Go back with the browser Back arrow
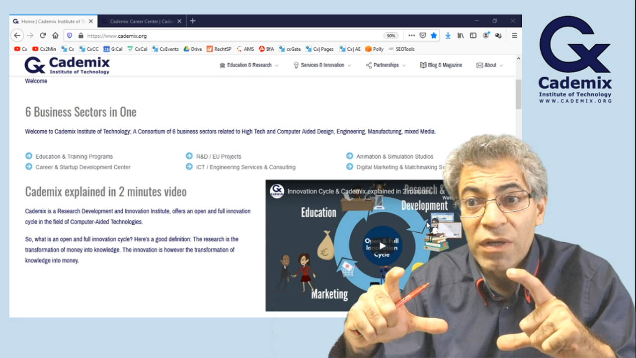The width and height of the screenshot is (636, 358). coord(17,35)
